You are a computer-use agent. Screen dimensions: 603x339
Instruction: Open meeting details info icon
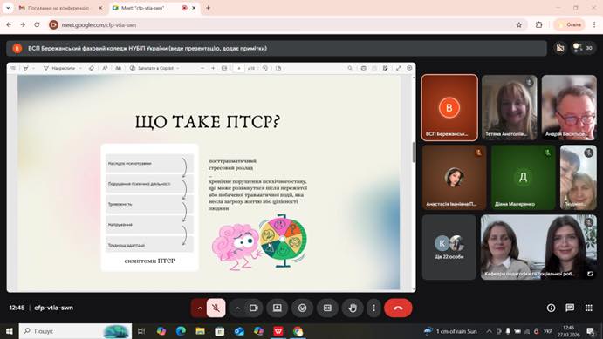(552, 308)
